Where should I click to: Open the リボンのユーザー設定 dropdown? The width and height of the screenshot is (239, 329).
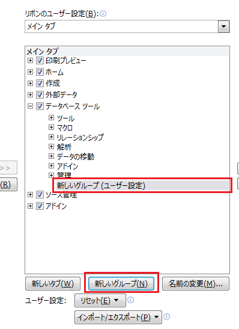tap(223, 26)
